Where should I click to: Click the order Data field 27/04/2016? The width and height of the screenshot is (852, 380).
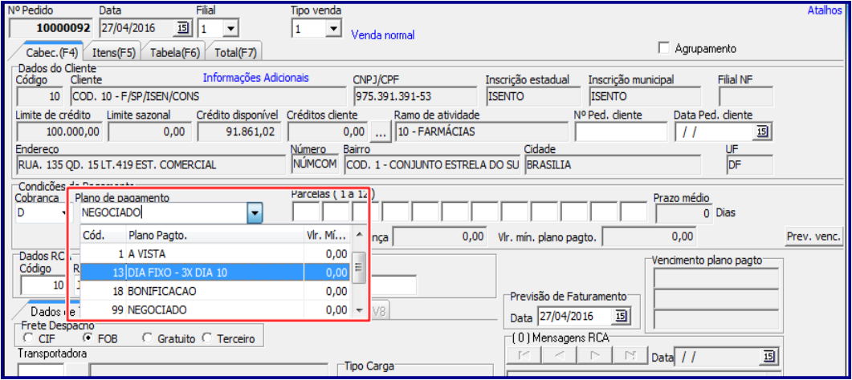[138, 28]
